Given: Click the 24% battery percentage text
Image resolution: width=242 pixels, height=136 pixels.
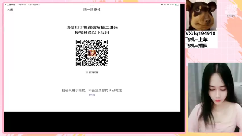Looking at the screenshot, I should point(172,5).
